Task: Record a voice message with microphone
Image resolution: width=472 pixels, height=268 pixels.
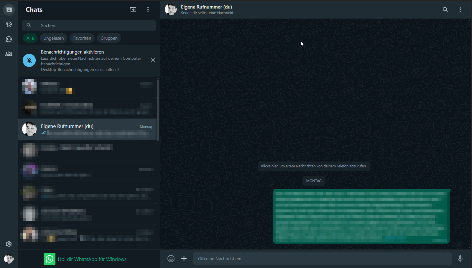Action: point(460,259)
